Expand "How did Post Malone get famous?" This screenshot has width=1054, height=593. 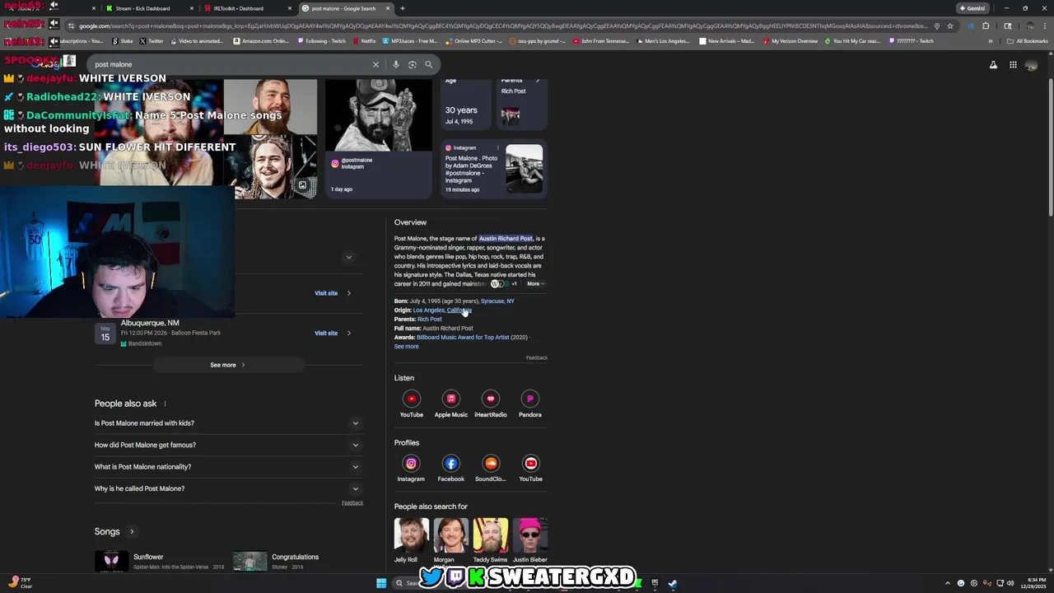point(228,445)
